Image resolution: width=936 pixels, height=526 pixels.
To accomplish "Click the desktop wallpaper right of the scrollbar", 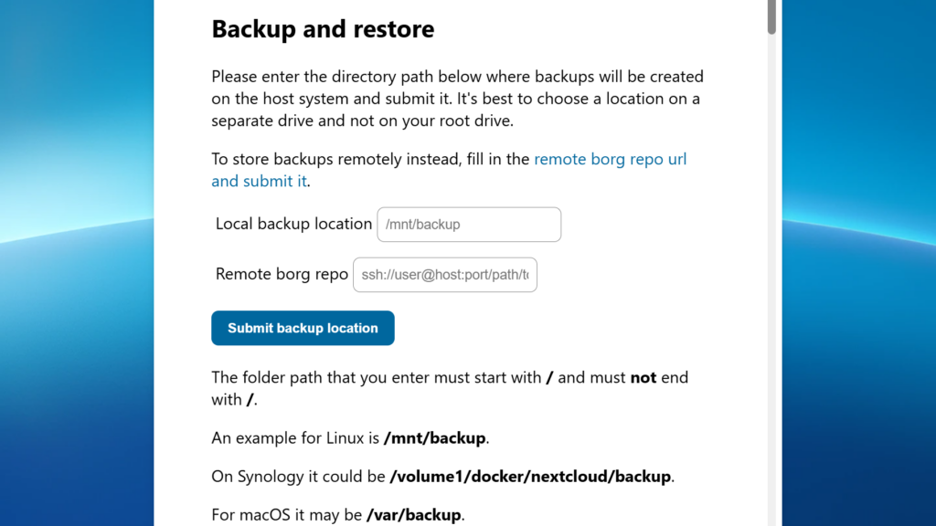I will point(859,263).
